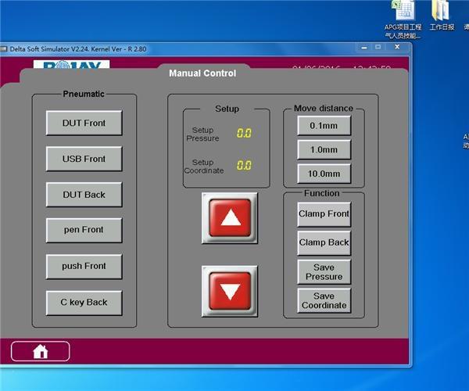Click the red up arrow jog button
Image resolution: width=469 pixels, height=391 pixels.
[x=230, y=218]
